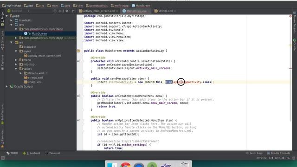Screen dimensions: 297x167
Task: Expand the menu folder
Action: [16, 60]
